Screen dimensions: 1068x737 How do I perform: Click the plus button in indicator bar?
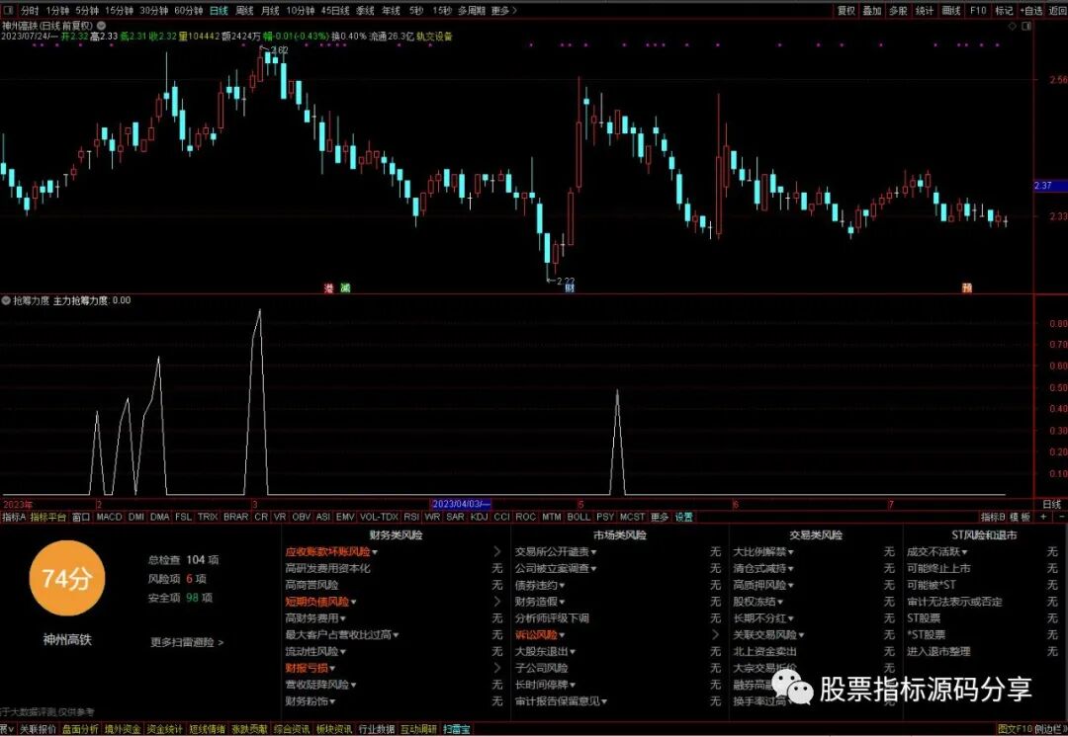(1043, 518)
